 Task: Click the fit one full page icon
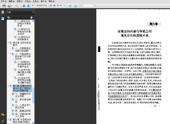point(75,6)
